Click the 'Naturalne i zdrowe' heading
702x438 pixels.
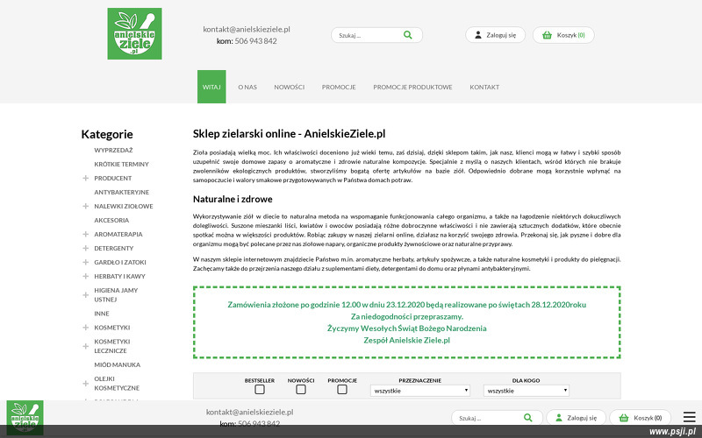(x=233, y=199)
